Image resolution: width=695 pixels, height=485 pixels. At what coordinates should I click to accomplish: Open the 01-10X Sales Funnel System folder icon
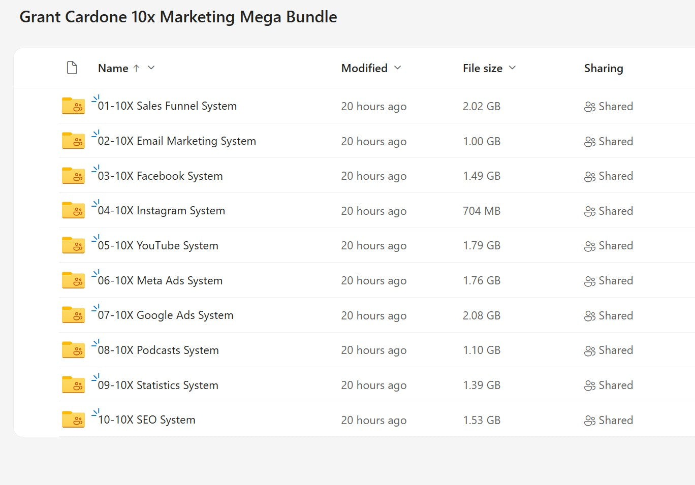(73, 106)
